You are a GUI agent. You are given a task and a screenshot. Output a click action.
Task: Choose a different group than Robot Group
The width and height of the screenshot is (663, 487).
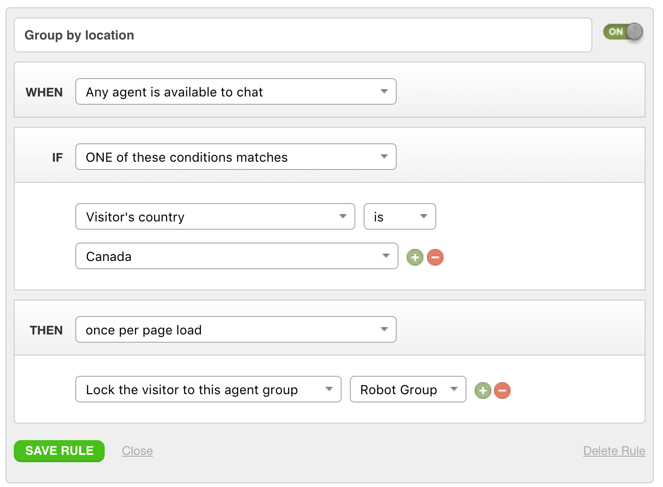(408, 390)
